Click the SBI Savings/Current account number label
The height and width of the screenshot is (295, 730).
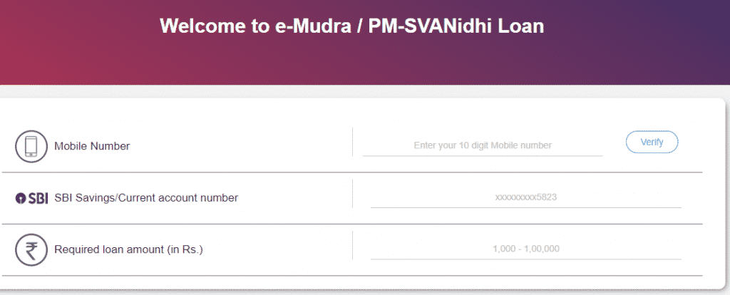click(146, 198)
